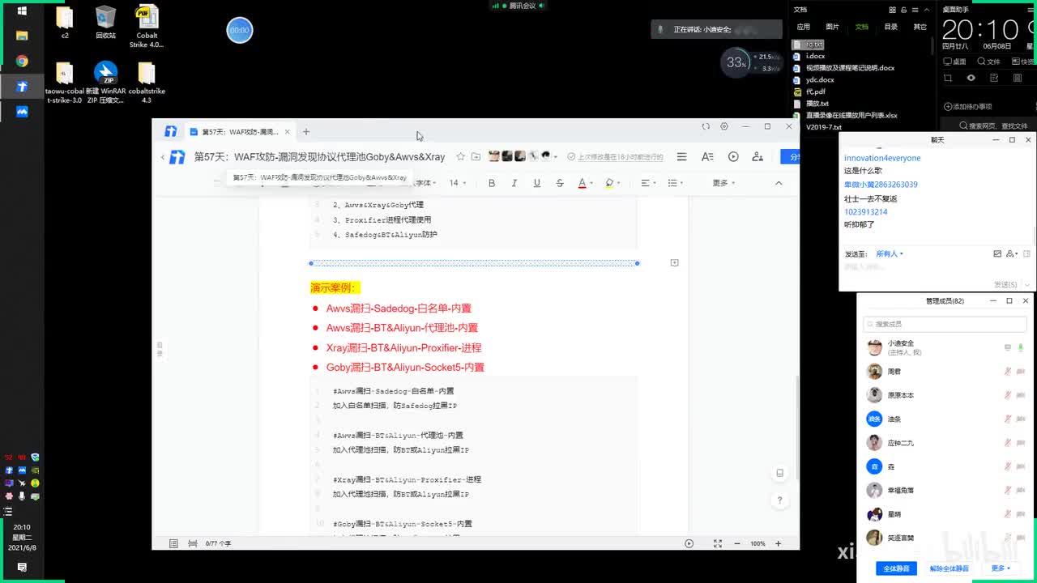
Task: Start presentation mode play icon
Action: [733, 156]
